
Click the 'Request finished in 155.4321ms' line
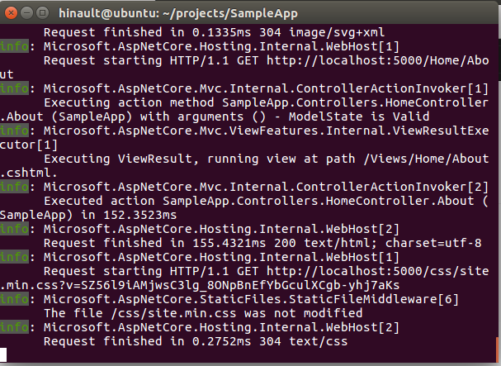coord(165,243)
